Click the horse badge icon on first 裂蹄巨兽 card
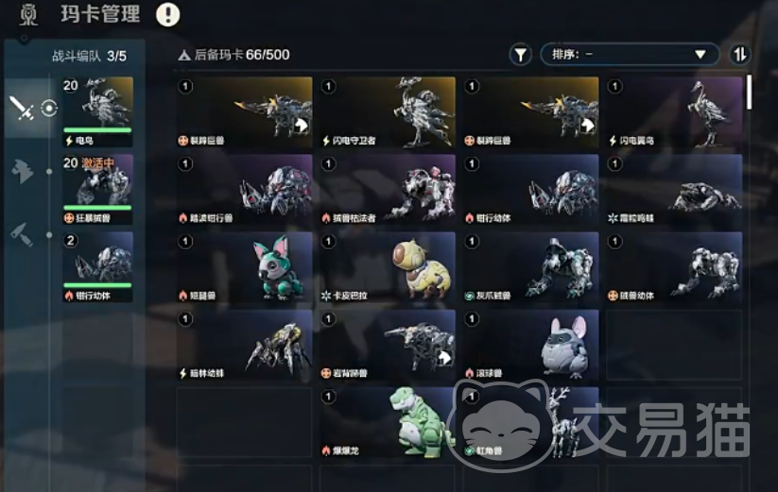The image size is (778, 492). pyautogui.click(x=301, y=127)
